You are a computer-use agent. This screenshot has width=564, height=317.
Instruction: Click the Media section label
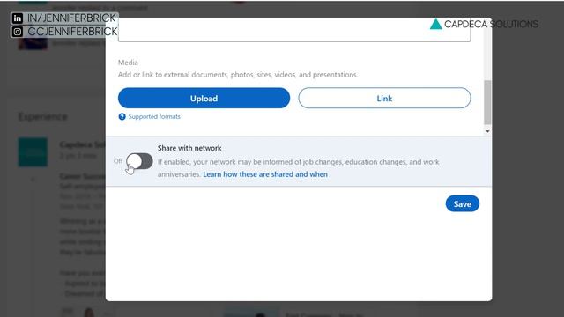(x=128, y=63)
